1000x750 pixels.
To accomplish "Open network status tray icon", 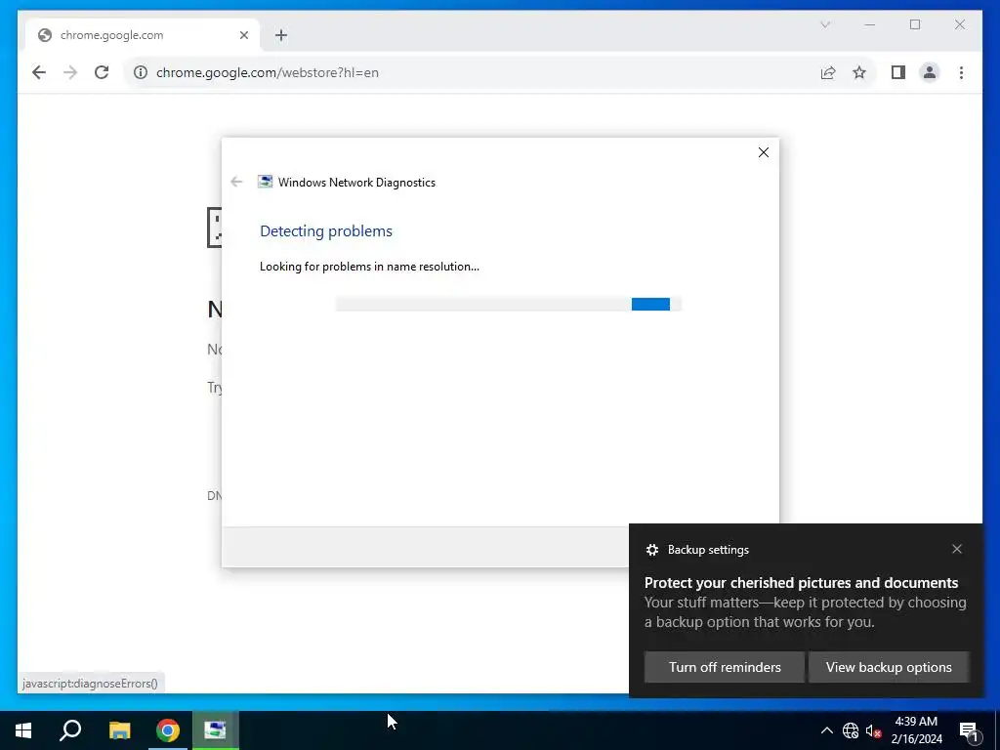I will 851,730.
